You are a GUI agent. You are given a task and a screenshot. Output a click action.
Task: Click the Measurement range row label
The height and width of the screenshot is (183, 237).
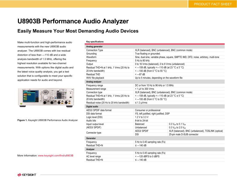coord(96,89)
